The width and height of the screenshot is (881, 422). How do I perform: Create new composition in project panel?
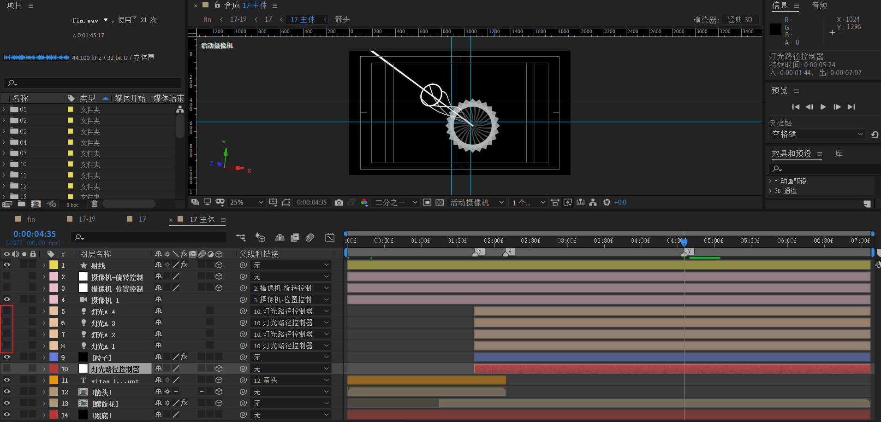coord(36,204)
